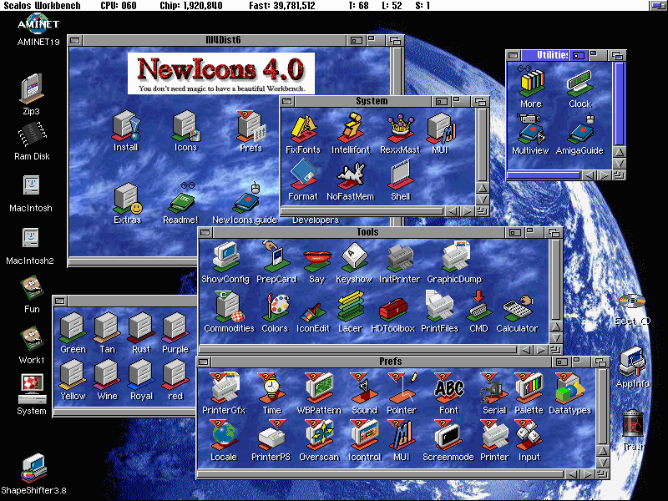Open the ShapeShifter3.8 desktop icon
The width and height of the screenshot is (668, 501).
33,468
